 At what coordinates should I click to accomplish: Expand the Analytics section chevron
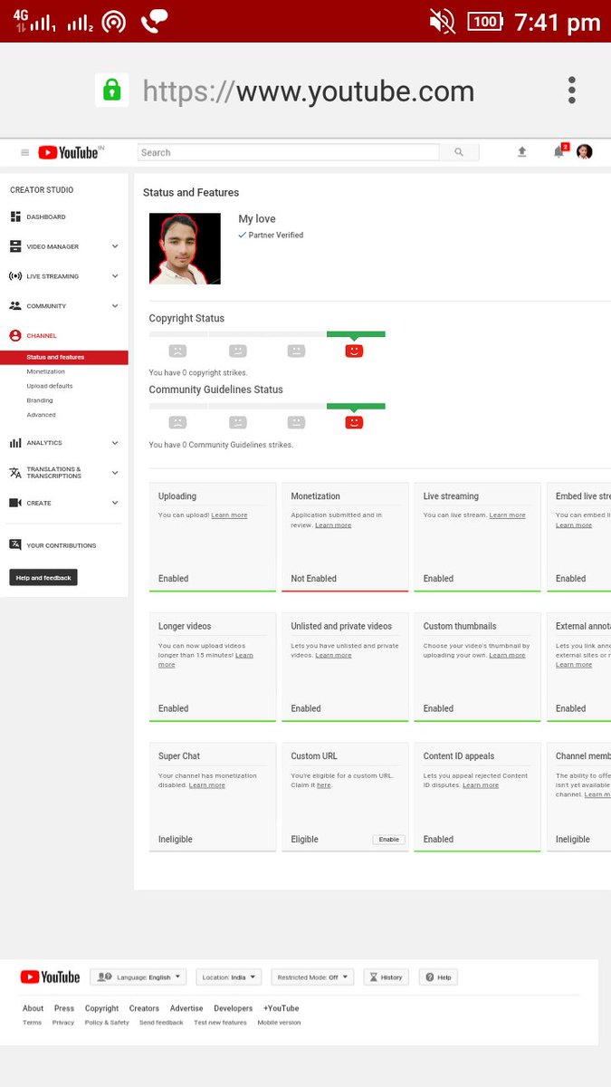tap(115, 443)
